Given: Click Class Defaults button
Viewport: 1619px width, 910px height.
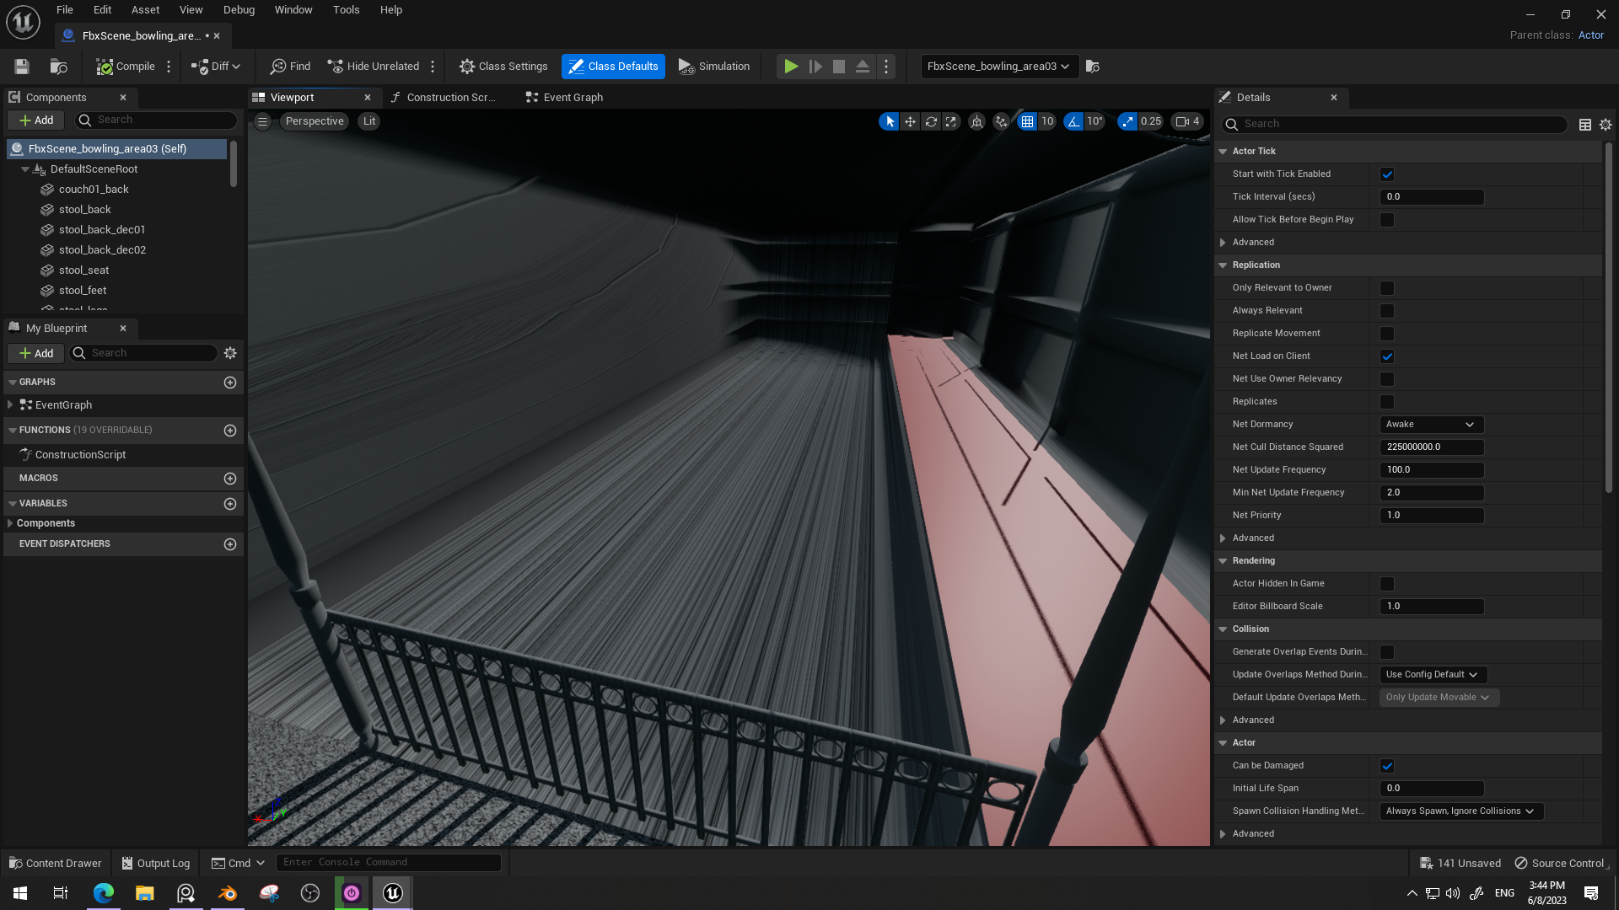Looking at the screenshot, I should click(613, 67).
